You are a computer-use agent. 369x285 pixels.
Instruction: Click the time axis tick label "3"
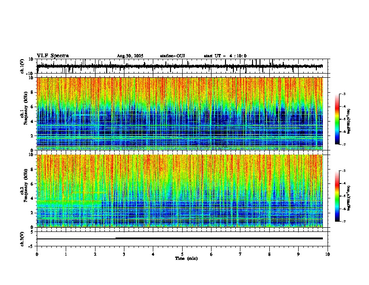[x=124, y=254]
